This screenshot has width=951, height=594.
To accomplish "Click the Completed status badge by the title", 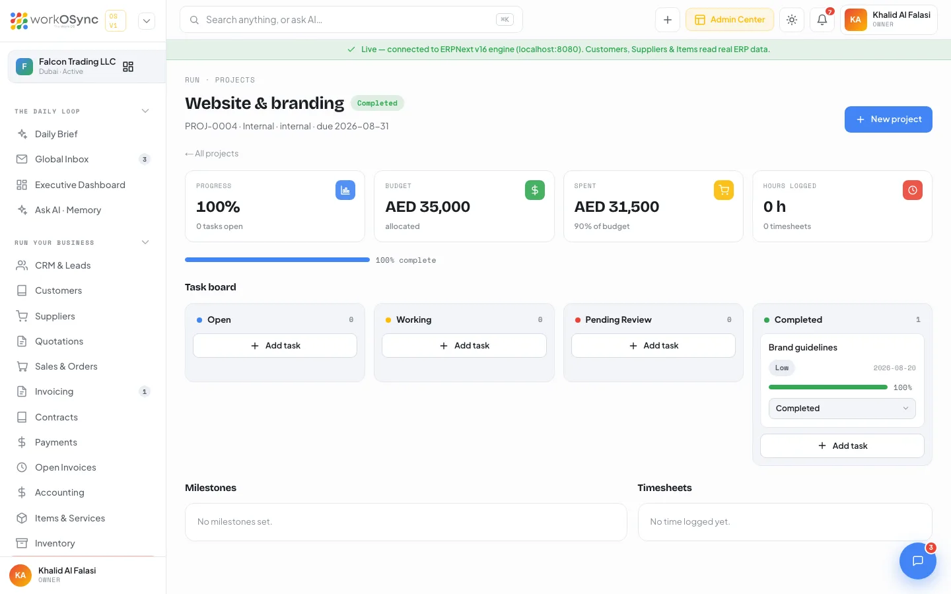I will point(377,103).
